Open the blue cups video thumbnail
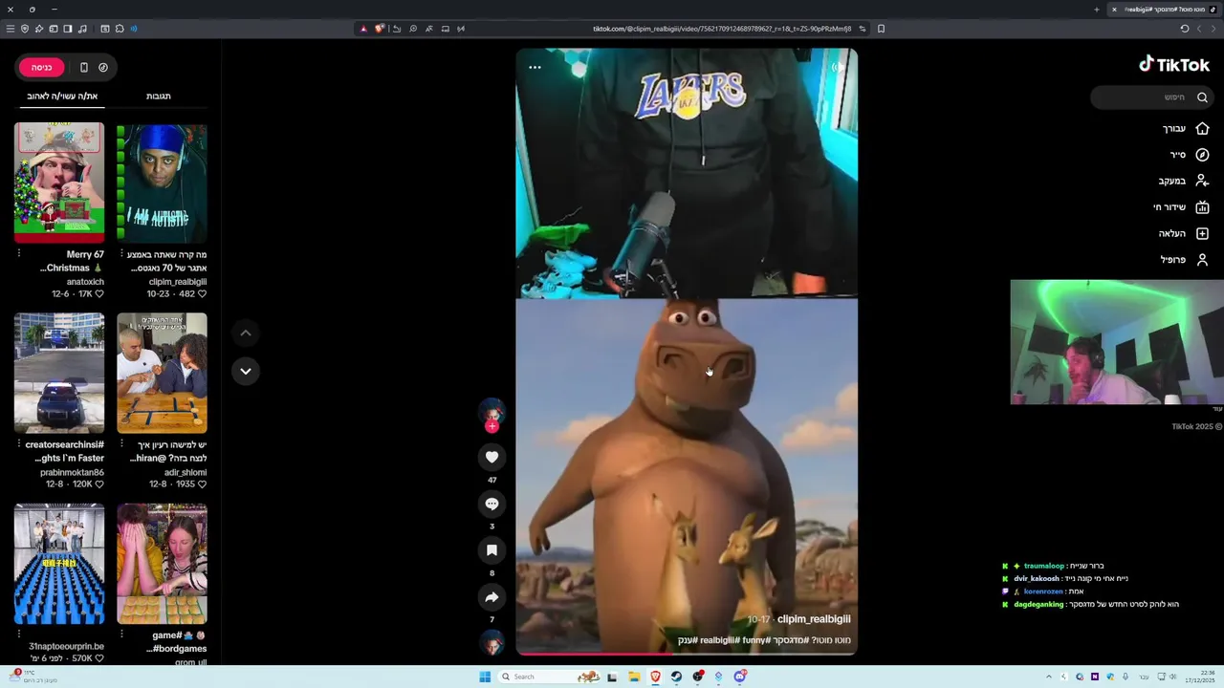1224x688 pixels. point(59,564)
